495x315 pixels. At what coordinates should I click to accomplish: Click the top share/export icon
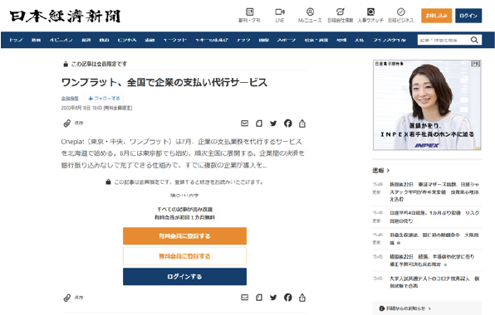pos(302,124)
